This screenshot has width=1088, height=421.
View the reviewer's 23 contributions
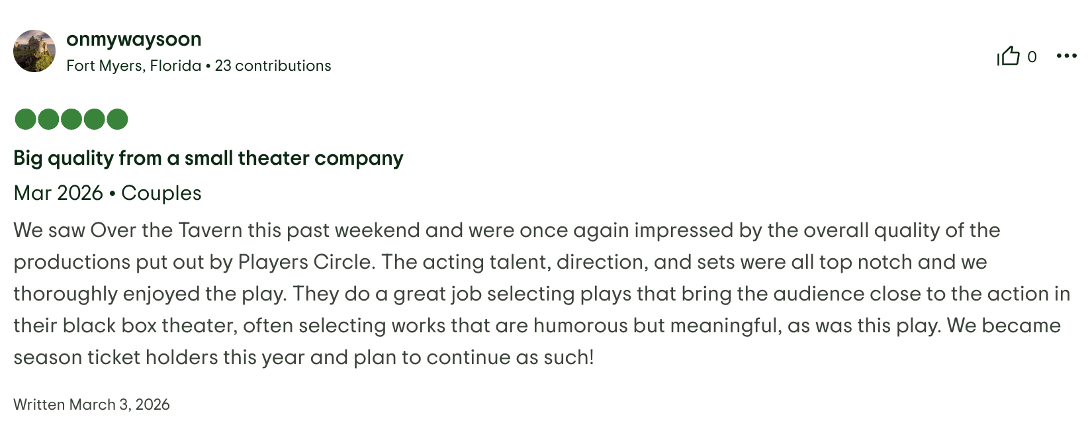[273, 66]
